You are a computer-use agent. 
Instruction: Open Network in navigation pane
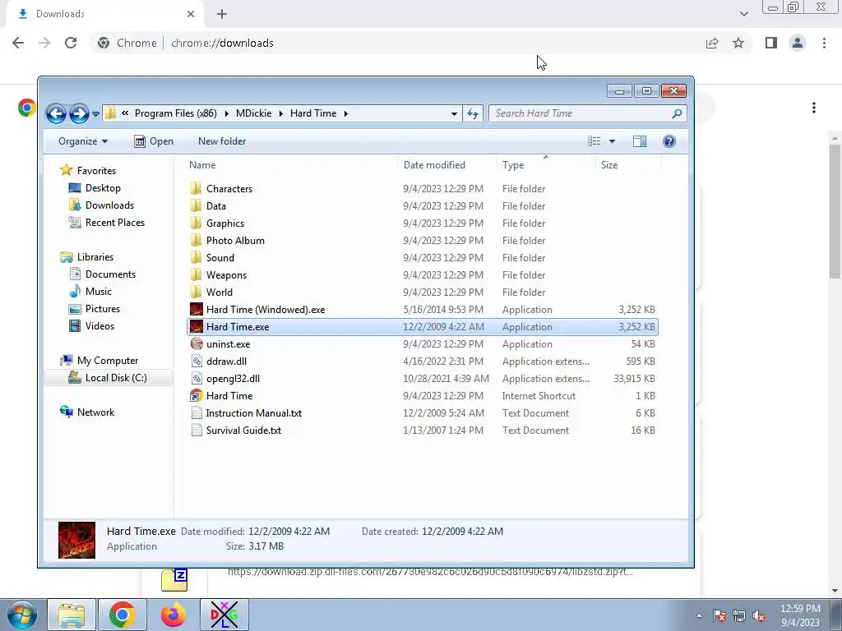[87, 412]
